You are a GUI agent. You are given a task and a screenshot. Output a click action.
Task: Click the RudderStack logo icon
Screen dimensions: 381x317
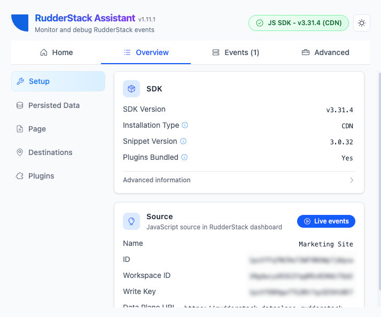coord(20,23)
